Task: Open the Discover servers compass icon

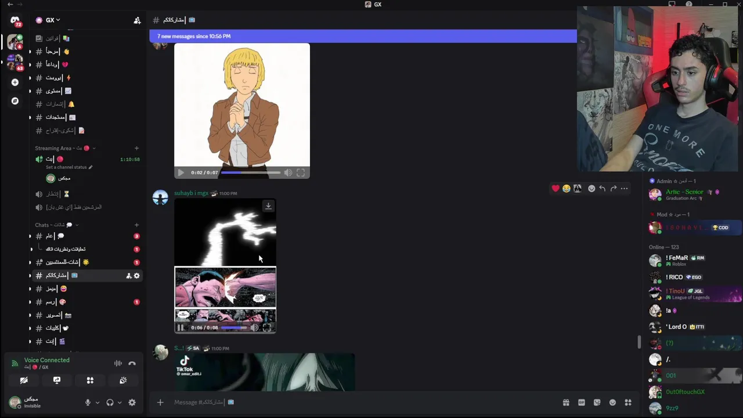Action: tap(15, 101)
